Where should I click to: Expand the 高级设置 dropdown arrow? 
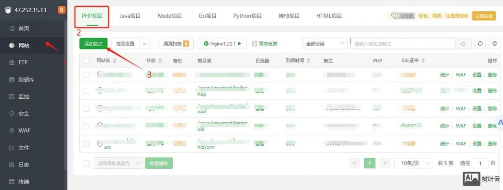pos(145,44)
